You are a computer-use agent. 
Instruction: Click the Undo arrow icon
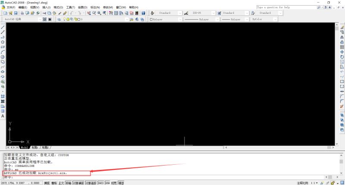[72, 13]
